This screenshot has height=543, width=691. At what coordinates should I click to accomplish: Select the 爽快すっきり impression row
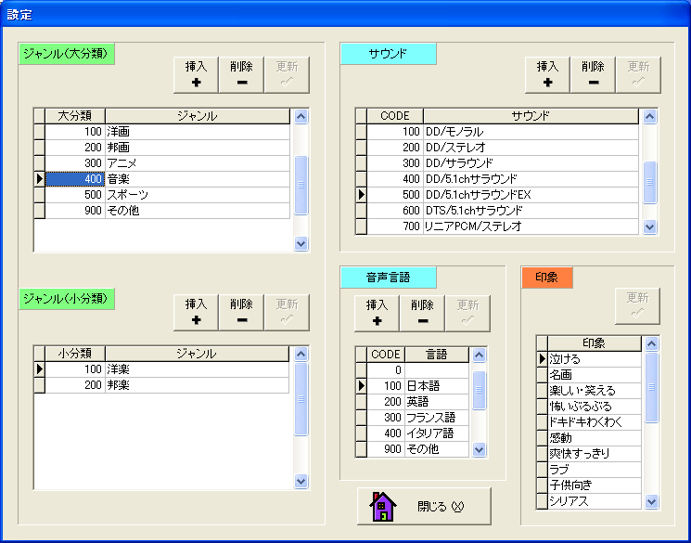tap(594, 454)
